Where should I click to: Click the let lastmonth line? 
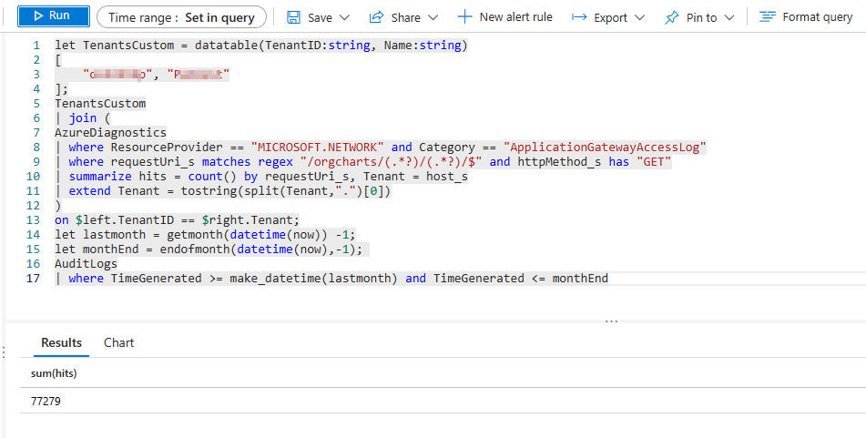[206, 234]
